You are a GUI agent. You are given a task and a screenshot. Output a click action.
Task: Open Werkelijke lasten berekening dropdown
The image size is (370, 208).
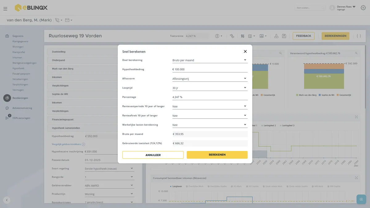coord(210,125)
